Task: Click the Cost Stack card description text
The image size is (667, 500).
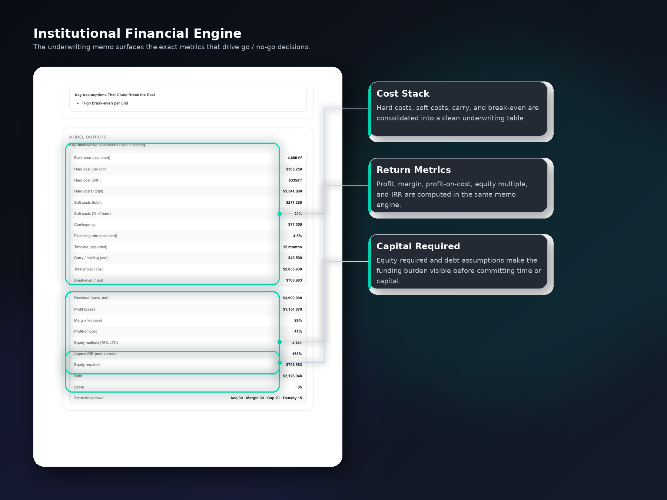Action: (x=458, y=113)
